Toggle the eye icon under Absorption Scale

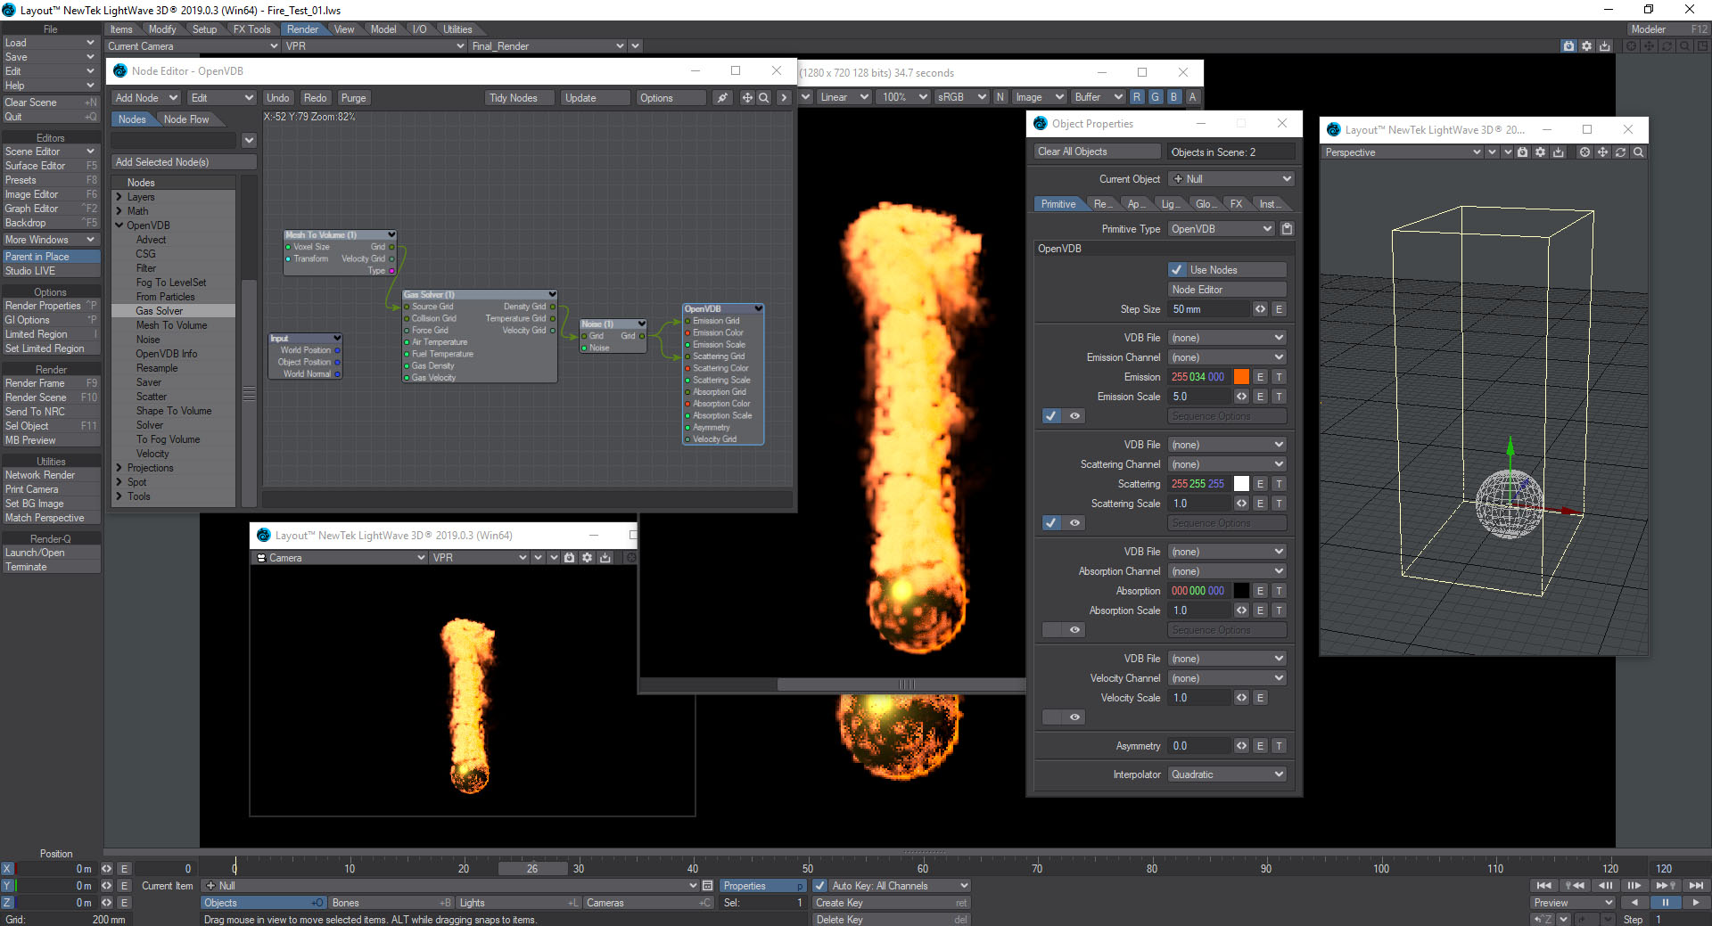pyautogui.click(x=1074, y=630)
